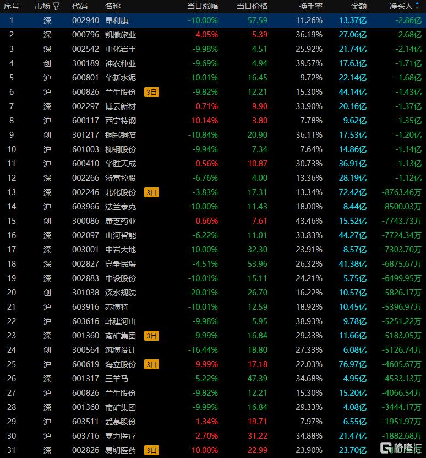Select stock 塞力医疗

point(121,436)
